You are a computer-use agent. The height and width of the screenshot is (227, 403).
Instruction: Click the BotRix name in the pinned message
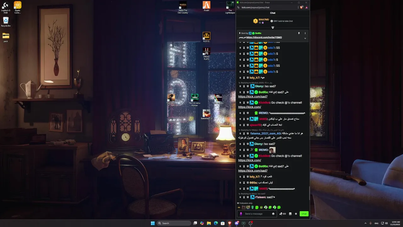(x=258, y=33)
